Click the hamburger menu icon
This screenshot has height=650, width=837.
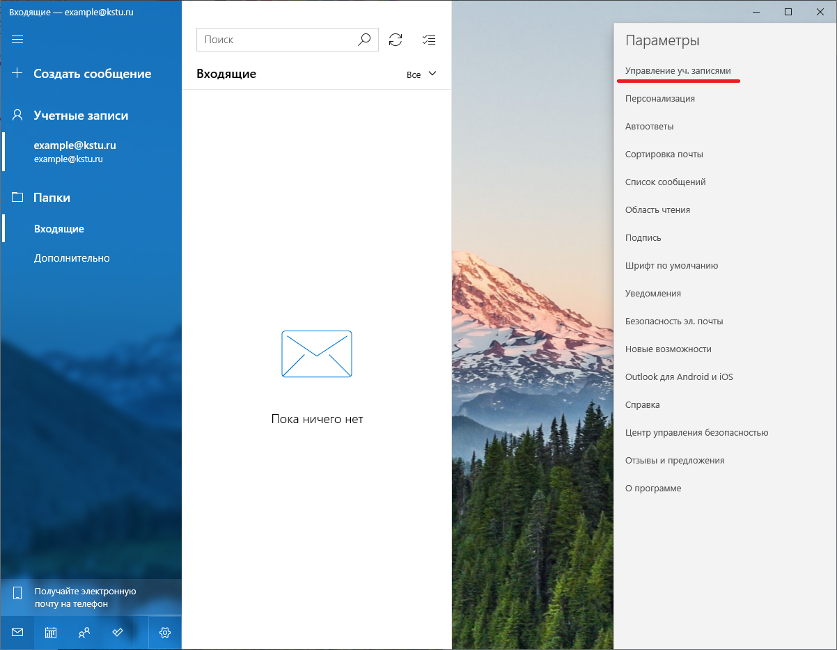pyautogui.click(x=18, y=39)
